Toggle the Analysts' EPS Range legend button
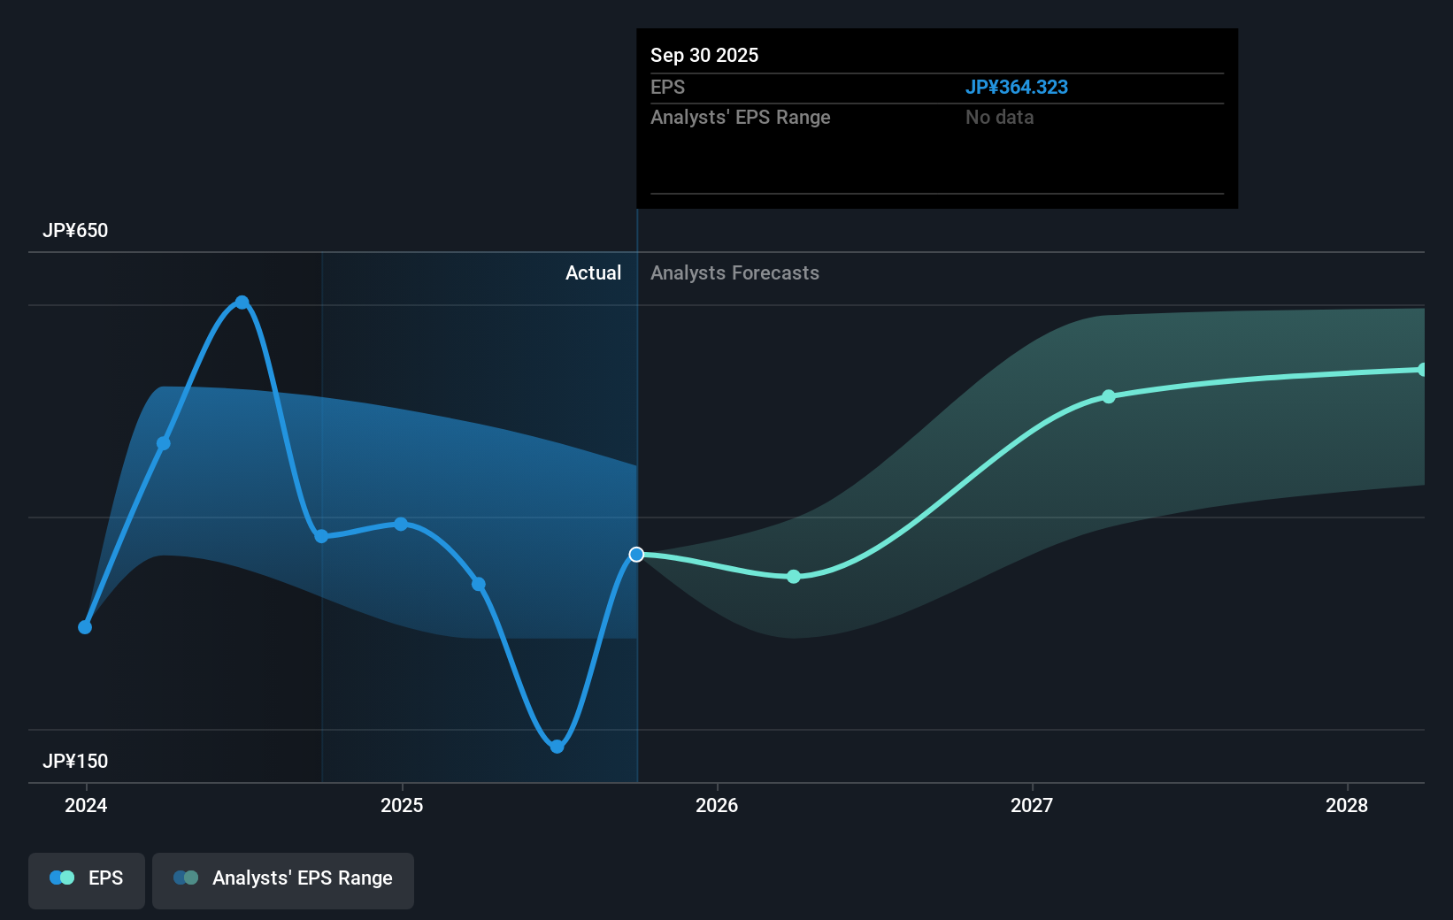 coord(283,880)
